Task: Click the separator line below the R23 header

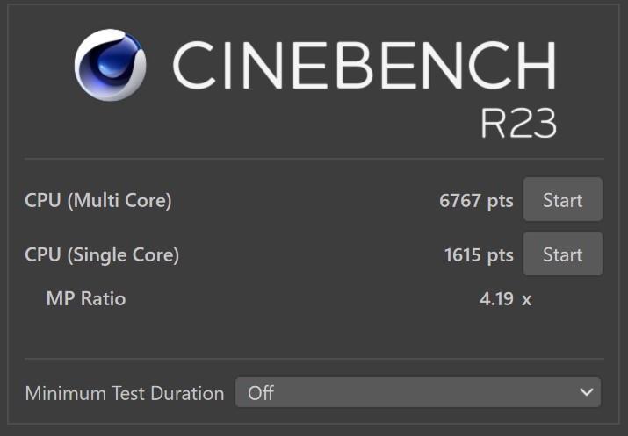Action: click(314, 159)
